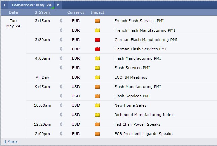Expand the More events link

tap(10, 142)
